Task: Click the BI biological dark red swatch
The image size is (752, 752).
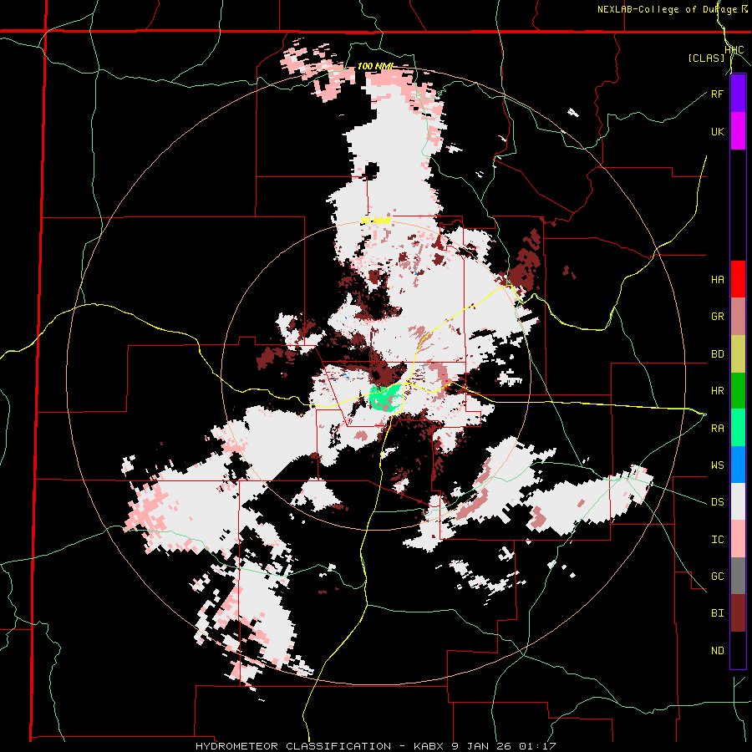Action: tap(738, 613)
